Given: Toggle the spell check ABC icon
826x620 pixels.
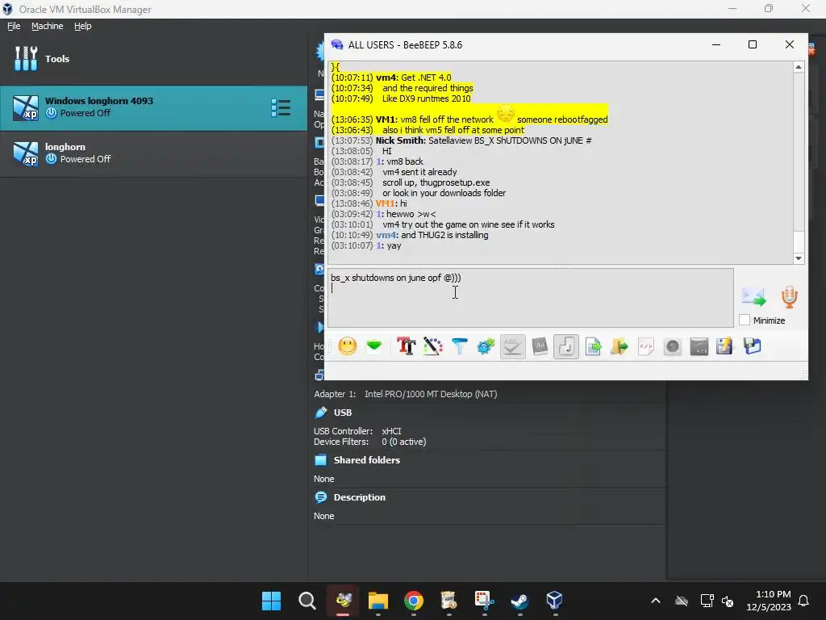Looking at the screenshot, I should point(512,346).
